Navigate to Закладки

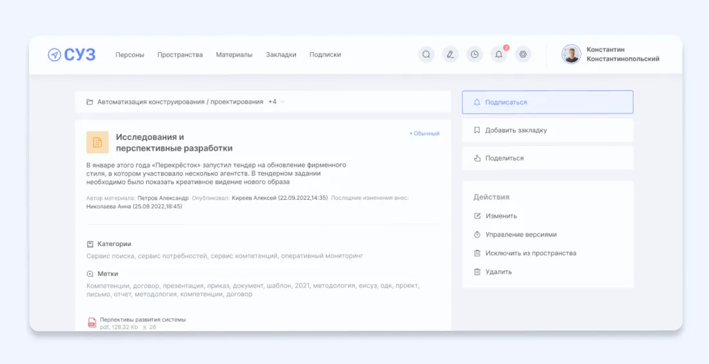pos(281,55)
